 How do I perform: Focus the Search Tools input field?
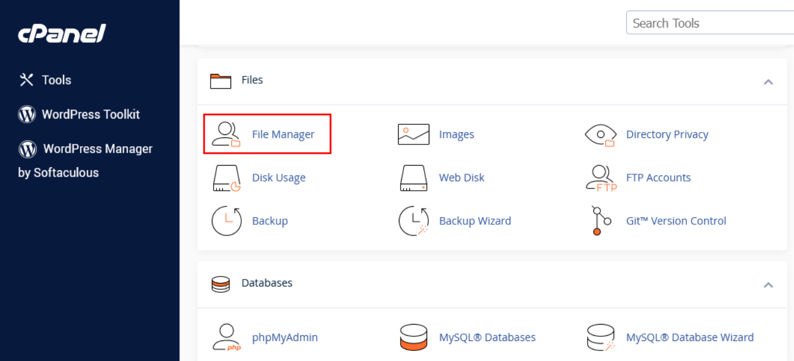(x=710, y=23)
